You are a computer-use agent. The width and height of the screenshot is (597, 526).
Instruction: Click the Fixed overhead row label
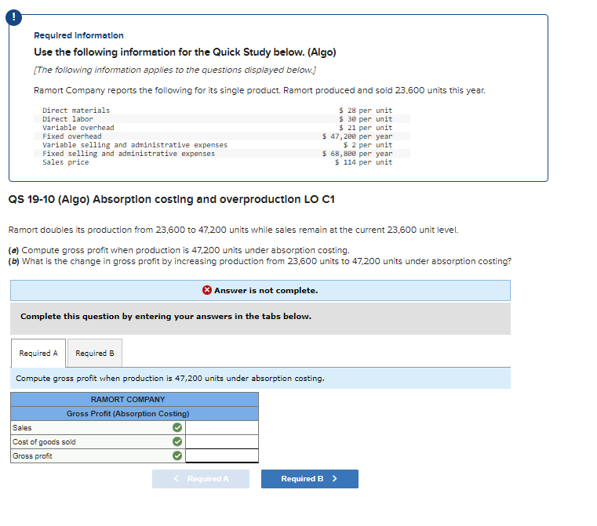[x=72, y=136]
